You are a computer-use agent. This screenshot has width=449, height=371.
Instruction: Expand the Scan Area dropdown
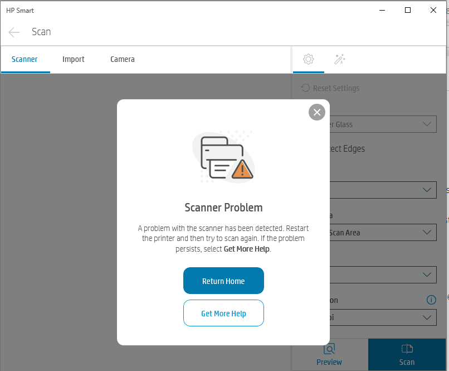(383, 233)
